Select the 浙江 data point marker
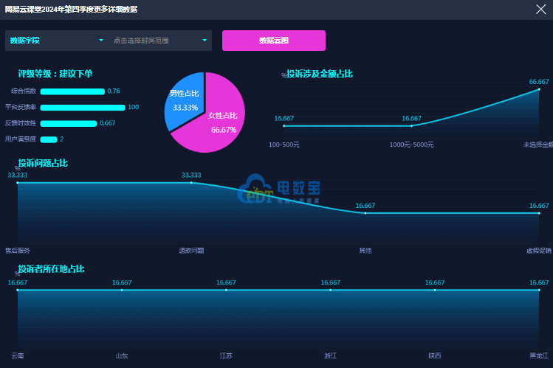Viewport: 553px width, 368px height. 331,290
